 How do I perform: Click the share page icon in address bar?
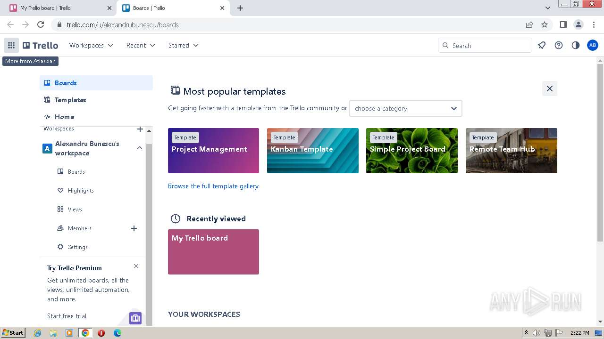click(x=529, y=24)
